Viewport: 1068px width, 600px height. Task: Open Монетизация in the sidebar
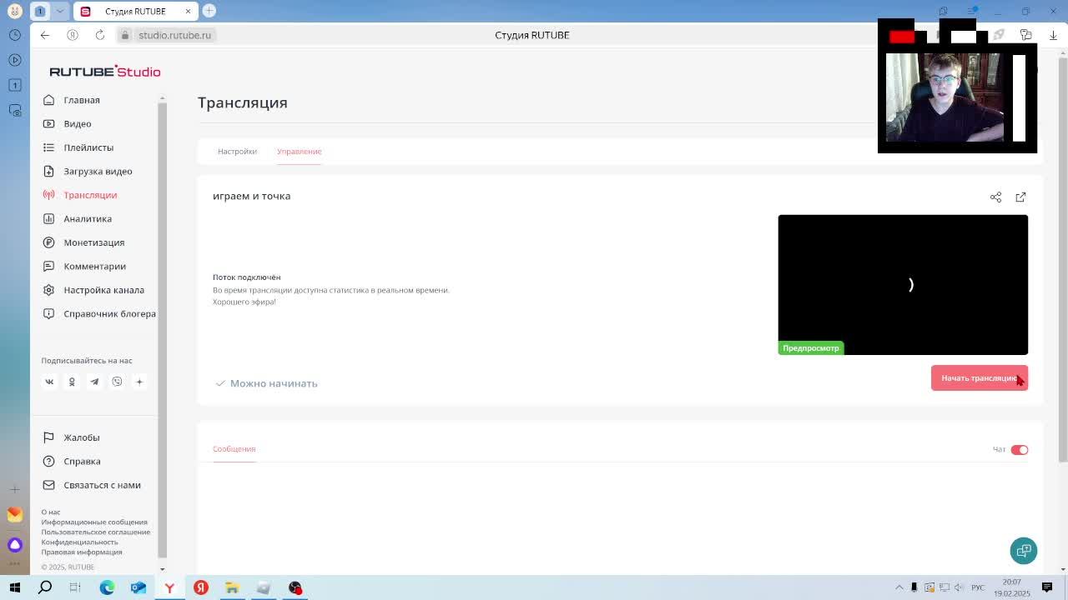[93, 242]
